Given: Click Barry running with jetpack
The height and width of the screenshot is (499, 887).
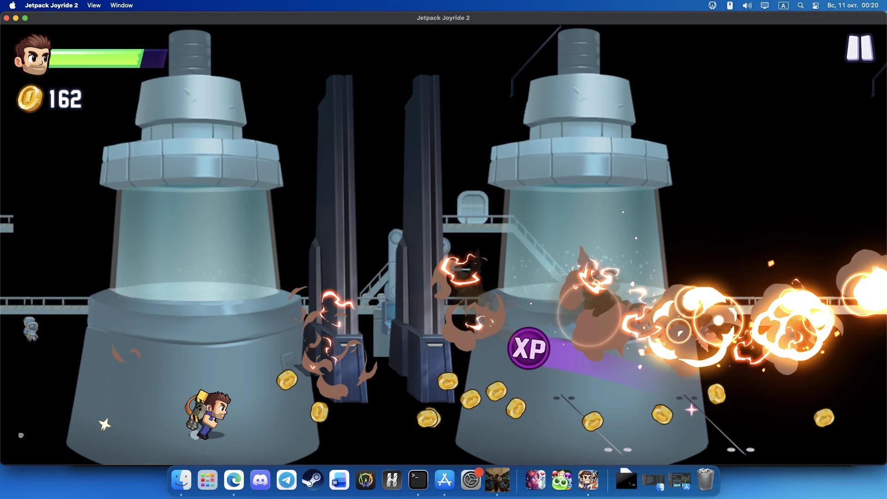Looking at the screenshot, I should 208,414.
